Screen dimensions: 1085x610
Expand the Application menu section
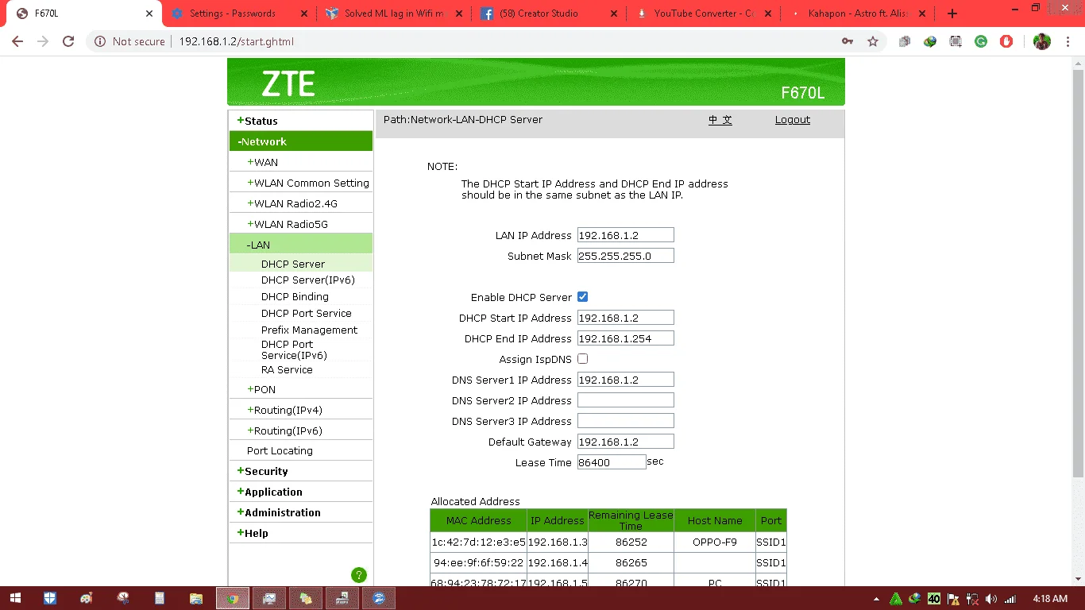[269, 492]
